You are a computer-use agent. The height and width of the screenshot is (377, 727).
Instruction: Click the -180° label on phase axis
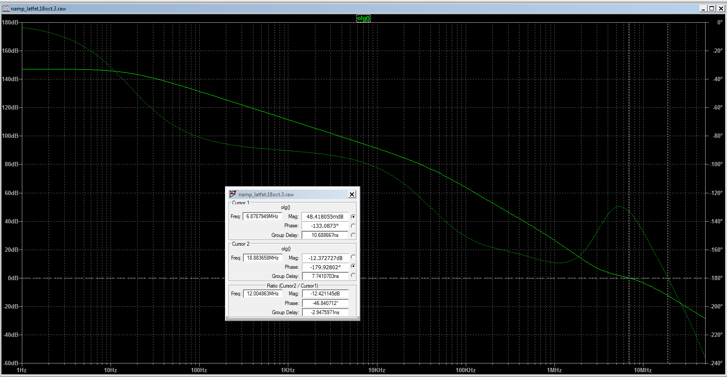click(x=717, y=278)
